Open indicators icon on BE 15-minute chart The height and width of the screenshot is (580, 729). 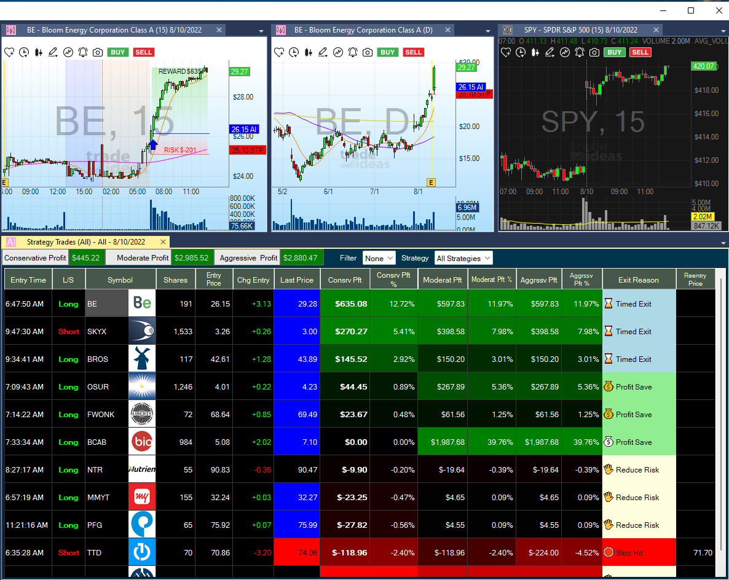pyautogui.click(x=68, y=52)
